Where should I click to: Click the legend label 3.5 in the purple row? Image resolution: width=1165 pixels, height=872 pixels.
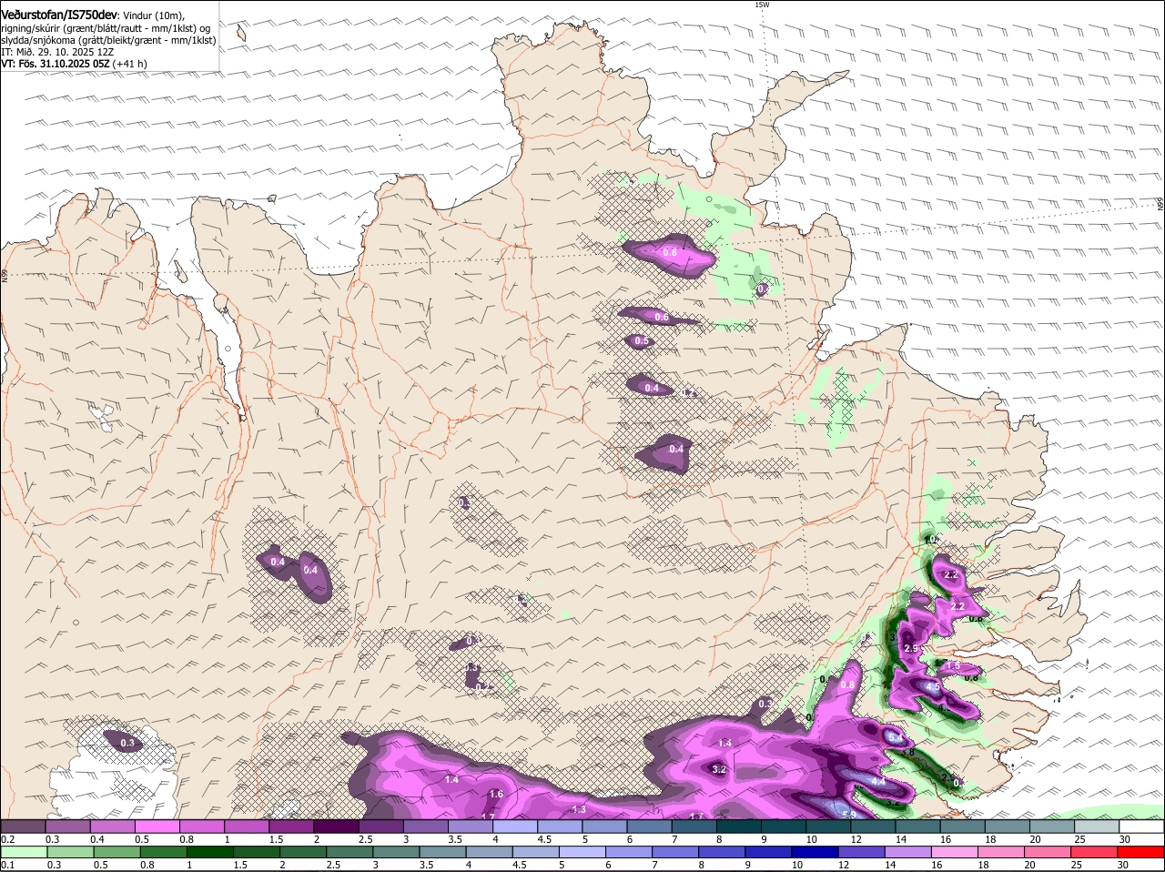click(455, 839)
